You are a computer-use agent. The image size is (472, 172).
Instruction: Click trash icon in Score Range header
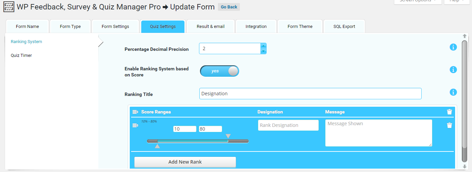(449, 112)
